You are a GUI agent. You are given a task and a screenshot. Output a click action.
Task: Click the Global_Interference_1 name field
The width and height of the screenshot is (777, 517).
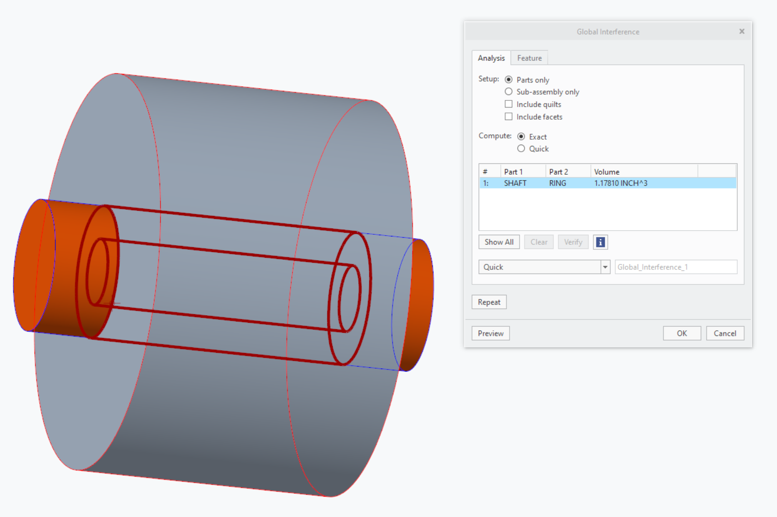[x=676, y=267]
